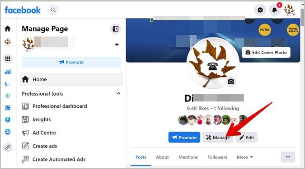Open the account profile menu avatar
This screenshot has height=169, width=305.
tap(289, 10)
